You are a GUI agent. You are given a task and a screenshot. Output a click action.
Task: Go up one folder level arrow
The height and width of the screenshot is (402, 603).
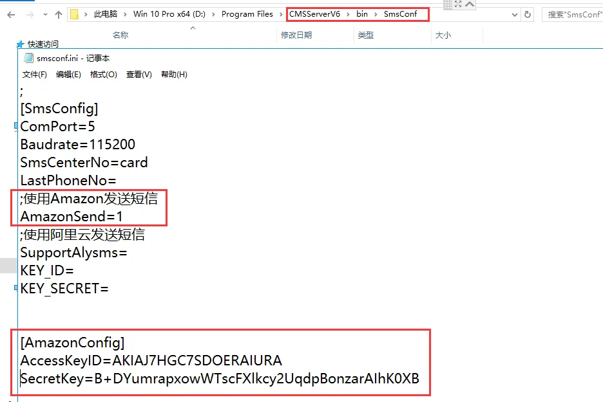click(x=59, y=15)
